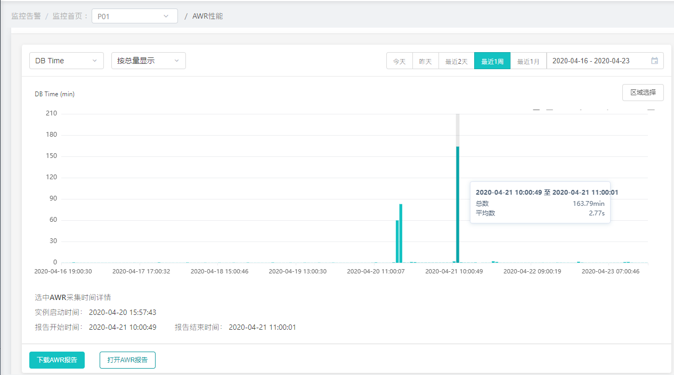The width and height of the screenshot is (674, 375).
Task: Switch to 最近2天 time range
Action: (x=456, y=61)
